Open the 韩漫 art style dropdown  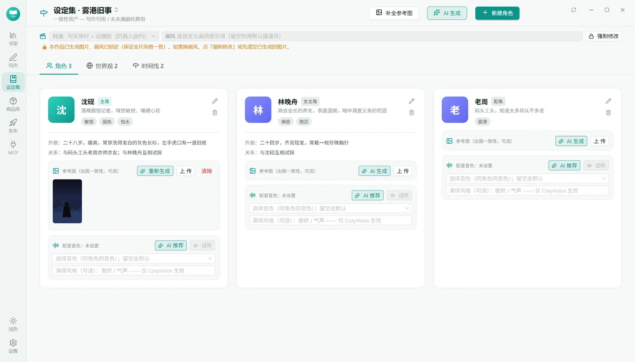click(x=104, y=36)
